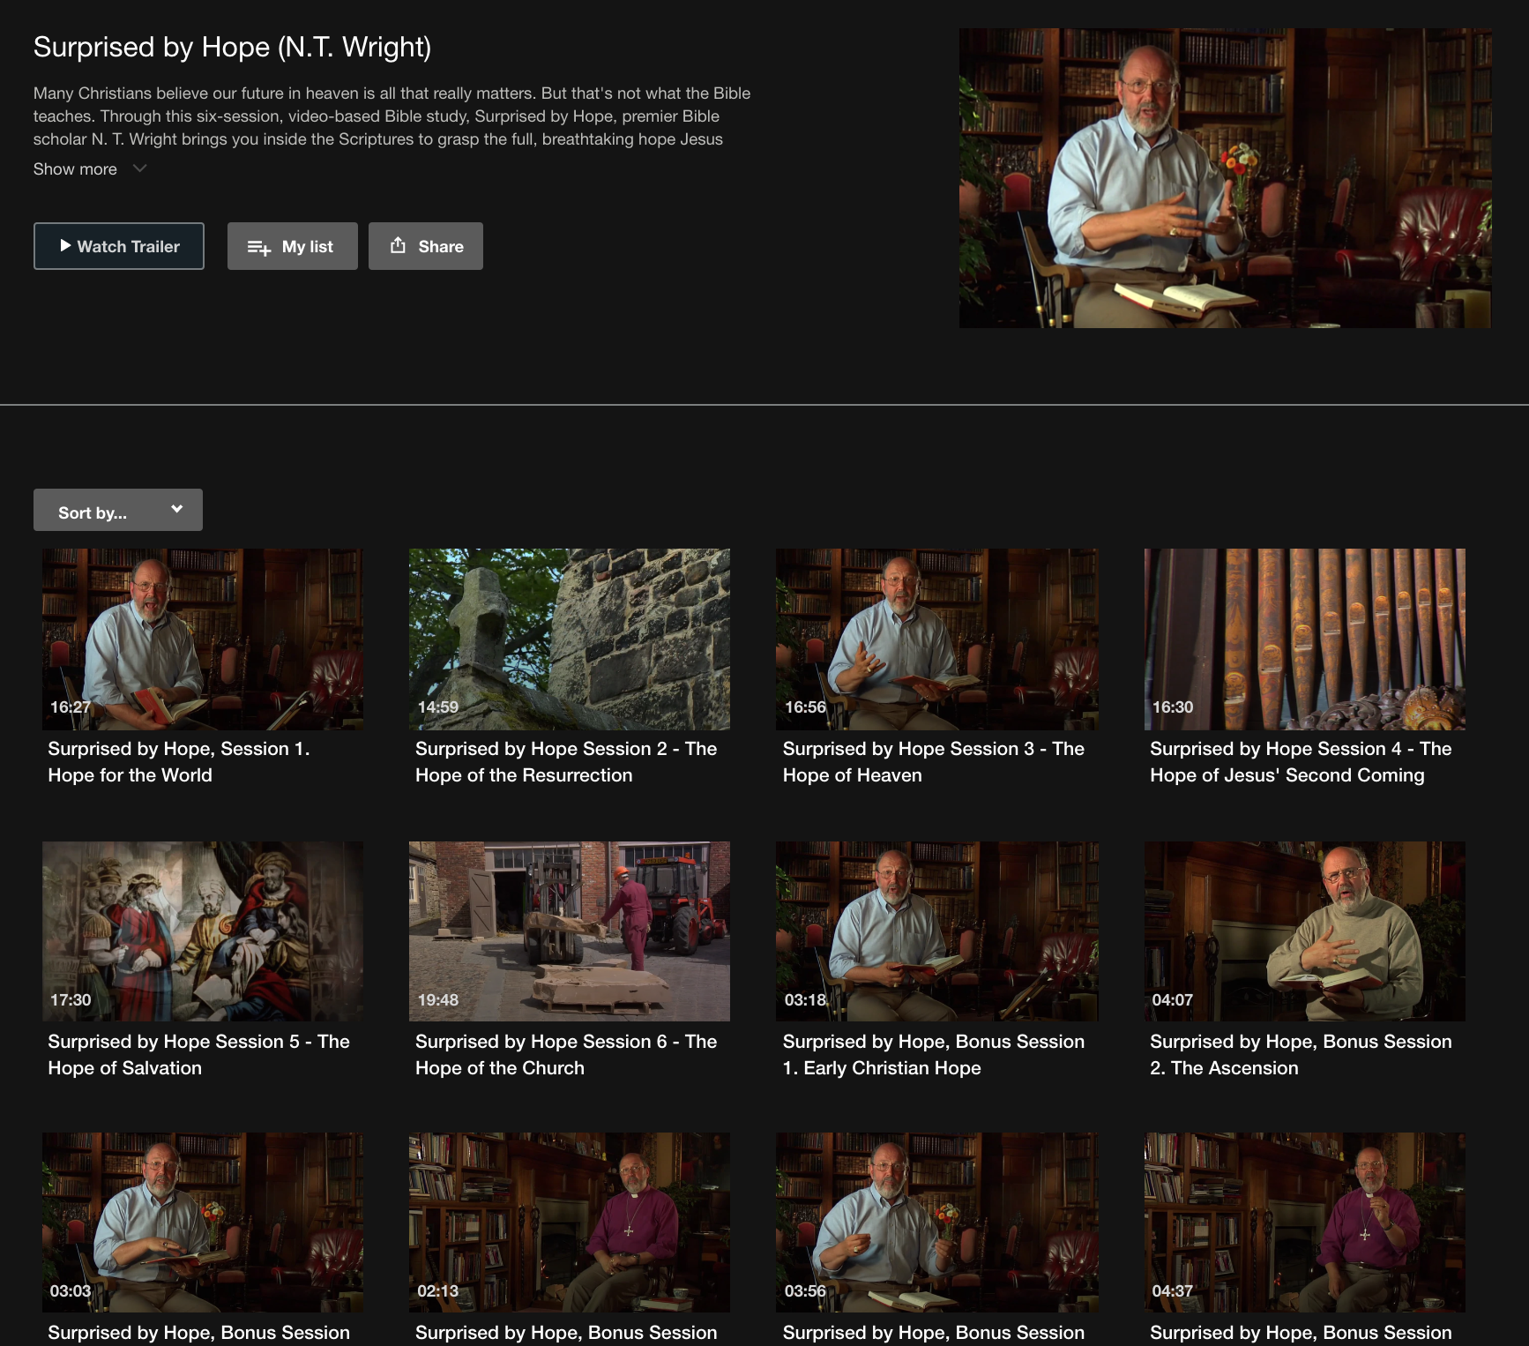Open Session 1 Hope for the World thumbnail

[203, 639]
